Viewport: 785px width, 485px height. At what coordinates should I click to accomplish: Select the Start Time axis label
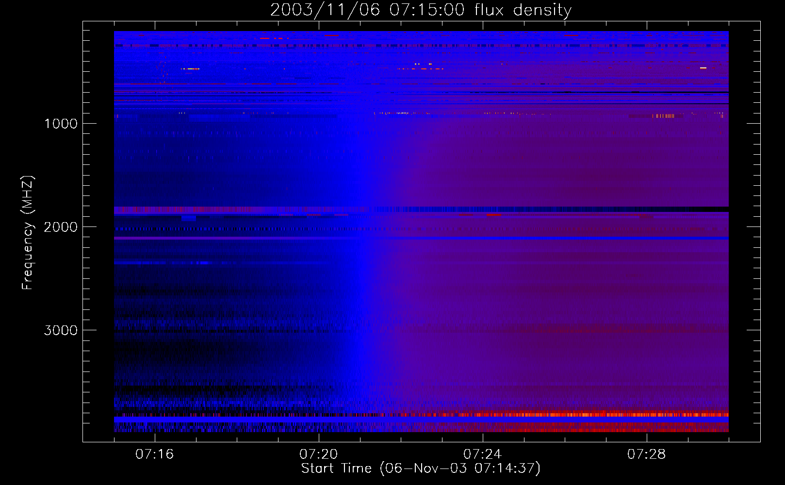[x=421, y=469]
